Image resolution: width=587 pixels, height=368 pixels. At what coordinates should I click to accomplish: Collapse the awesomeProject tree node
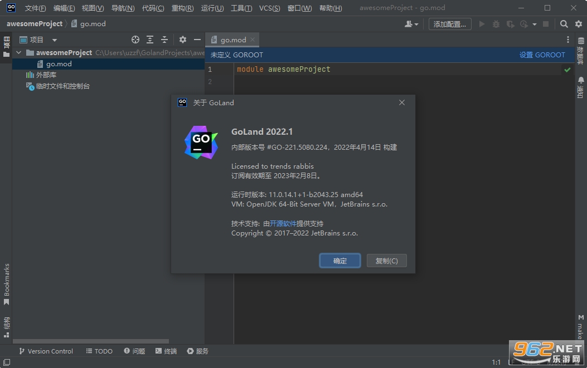click(19, 53)
